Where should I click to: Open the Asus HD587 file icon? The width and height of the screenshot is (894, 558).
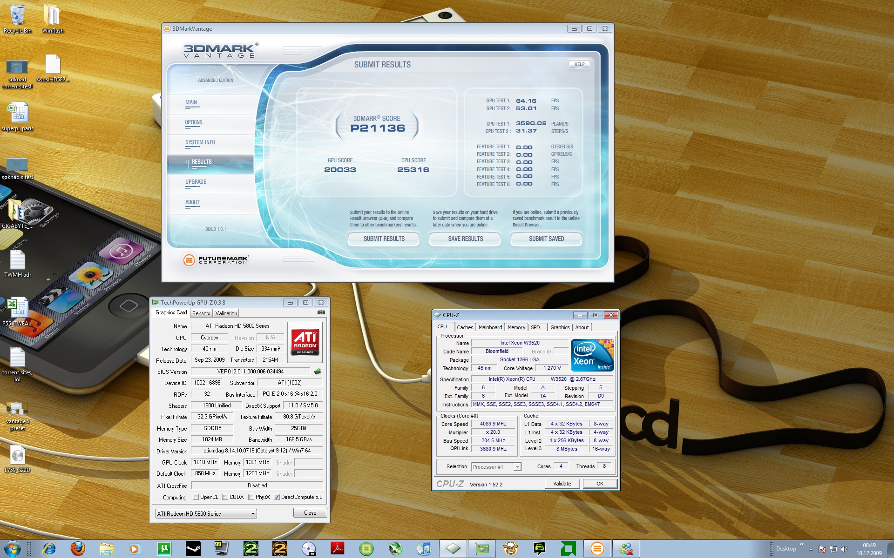pos(53,68)
